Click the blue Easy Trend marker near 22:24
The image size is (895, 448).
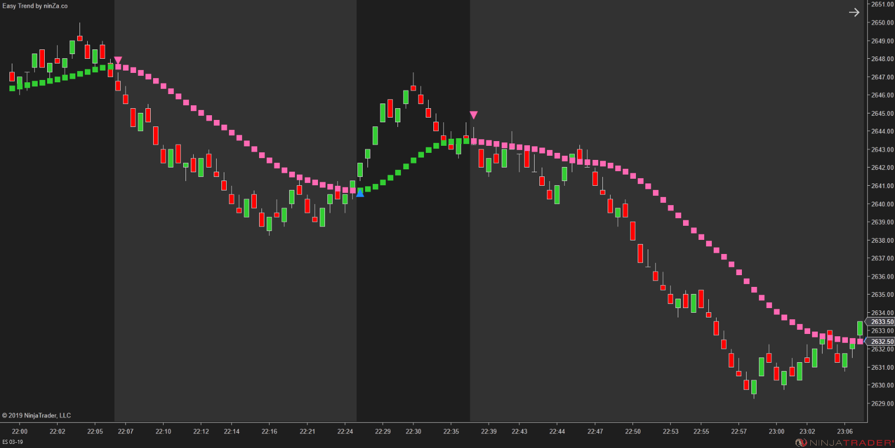click(x=360, y=193)
